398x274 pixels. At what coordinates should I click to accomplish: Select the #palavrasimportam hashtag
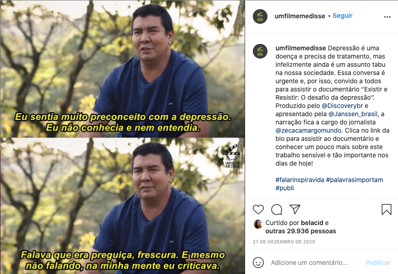point(354,180)
